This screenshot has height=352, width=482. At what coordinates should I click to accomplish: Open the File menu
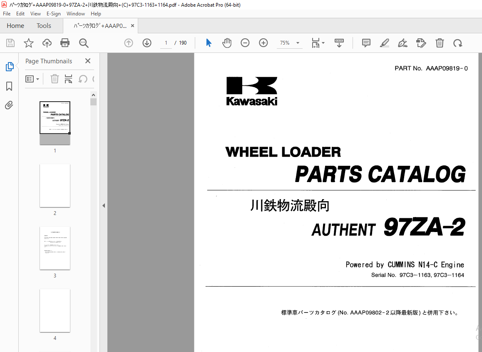[7, 13]
